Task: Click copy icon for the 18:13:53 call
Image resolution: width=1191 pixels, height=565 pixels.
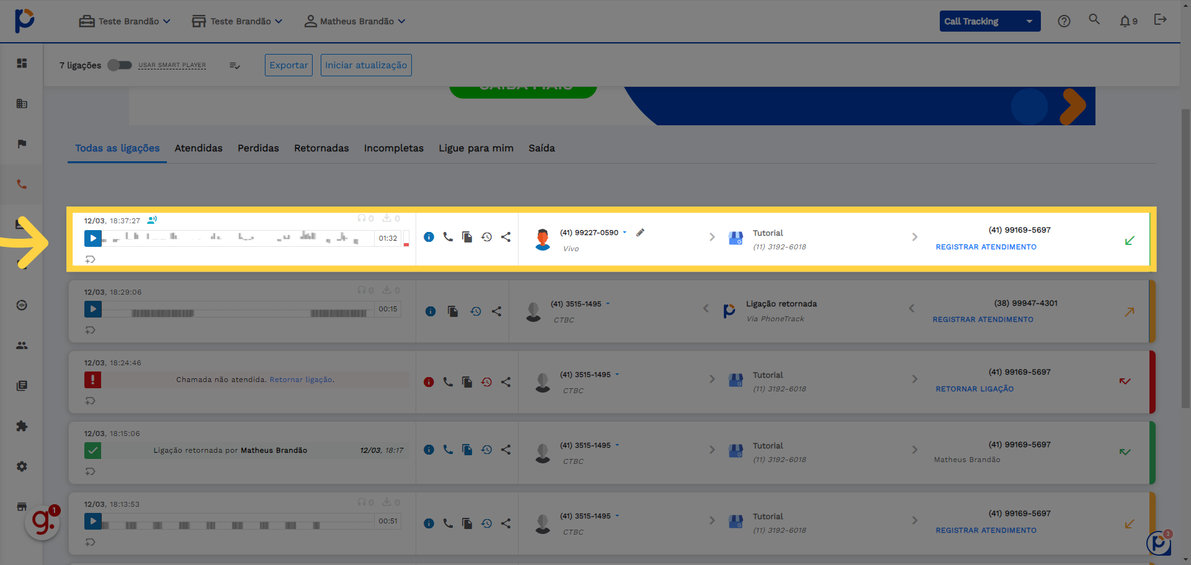Action: (x=467, y=523)
